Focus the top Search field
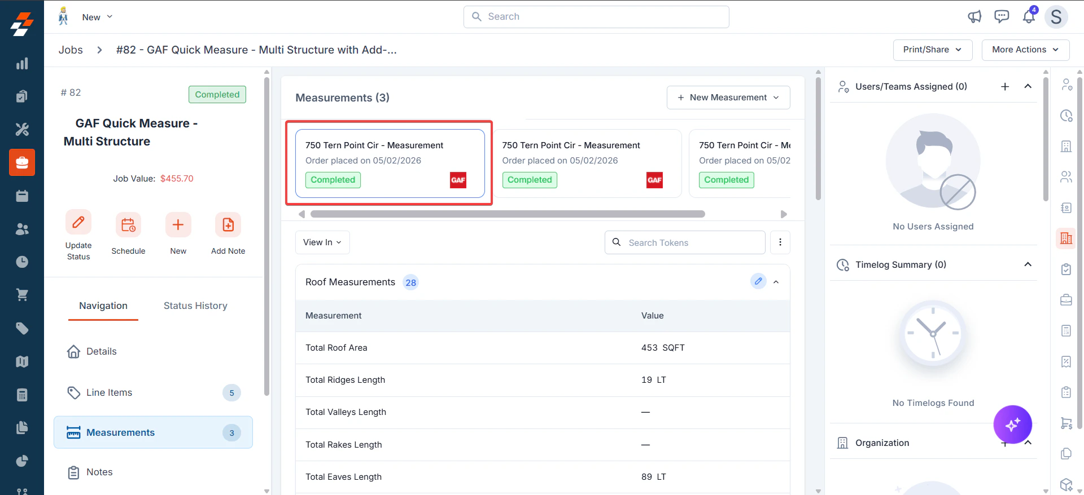The height and width of the screenshot is (495, 1084). [x=596, y=17]
